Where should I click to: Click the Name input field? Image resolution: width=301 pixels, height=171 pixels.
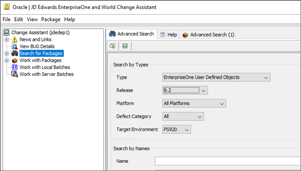228,161
